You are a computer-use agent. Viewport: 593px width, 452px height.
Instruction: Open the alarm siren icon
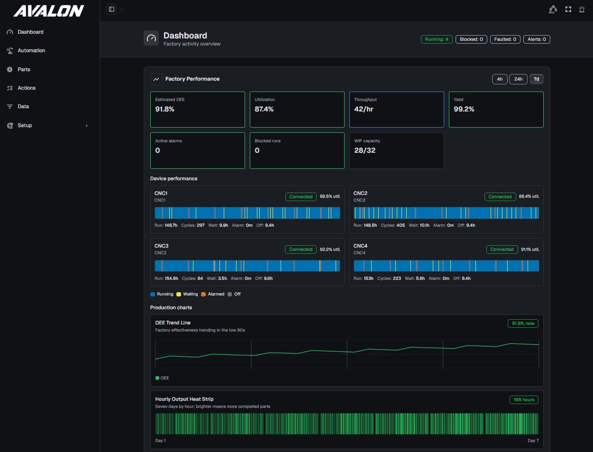pos(582,9)
